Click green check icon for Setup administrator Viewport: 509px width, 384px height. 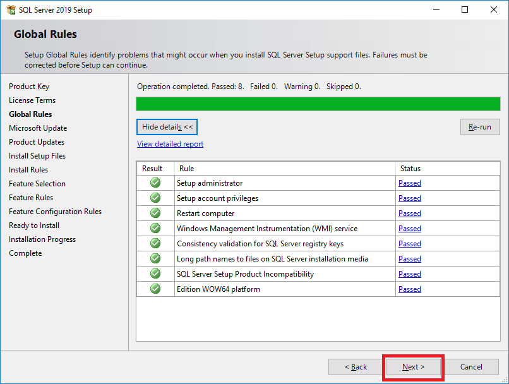[x=155, y=183]
